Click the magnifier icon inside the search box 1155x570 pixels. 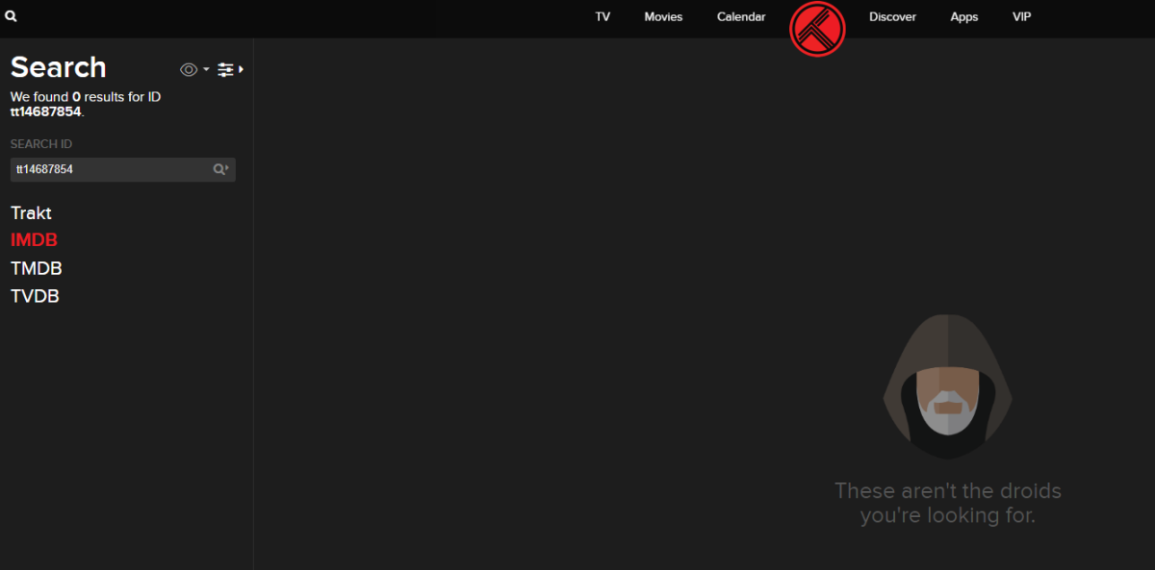pos(219,169)
